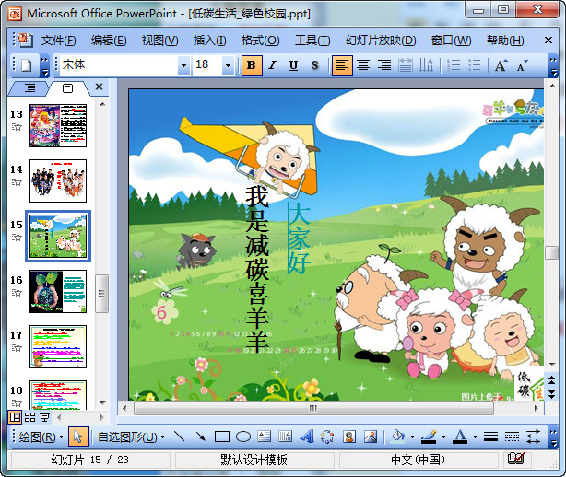Image resolution: width=566 pixels, height=477 pixels.
Task: Switch to Slides tab in side pane
Action: pyautogui.click(x=67, y=88)
